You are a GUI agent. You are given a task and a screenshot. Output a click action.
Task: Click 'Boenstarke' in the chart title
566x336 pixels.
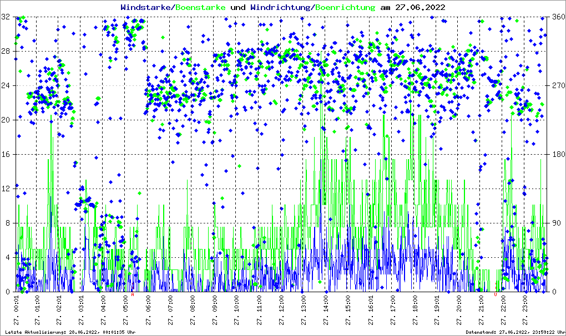[x=200, y=7]
